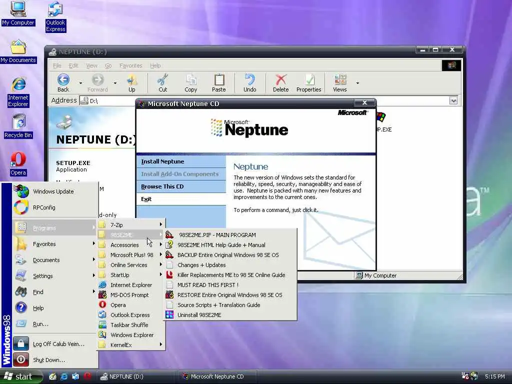Click Shut Down... in Start menu

point(55,360)
